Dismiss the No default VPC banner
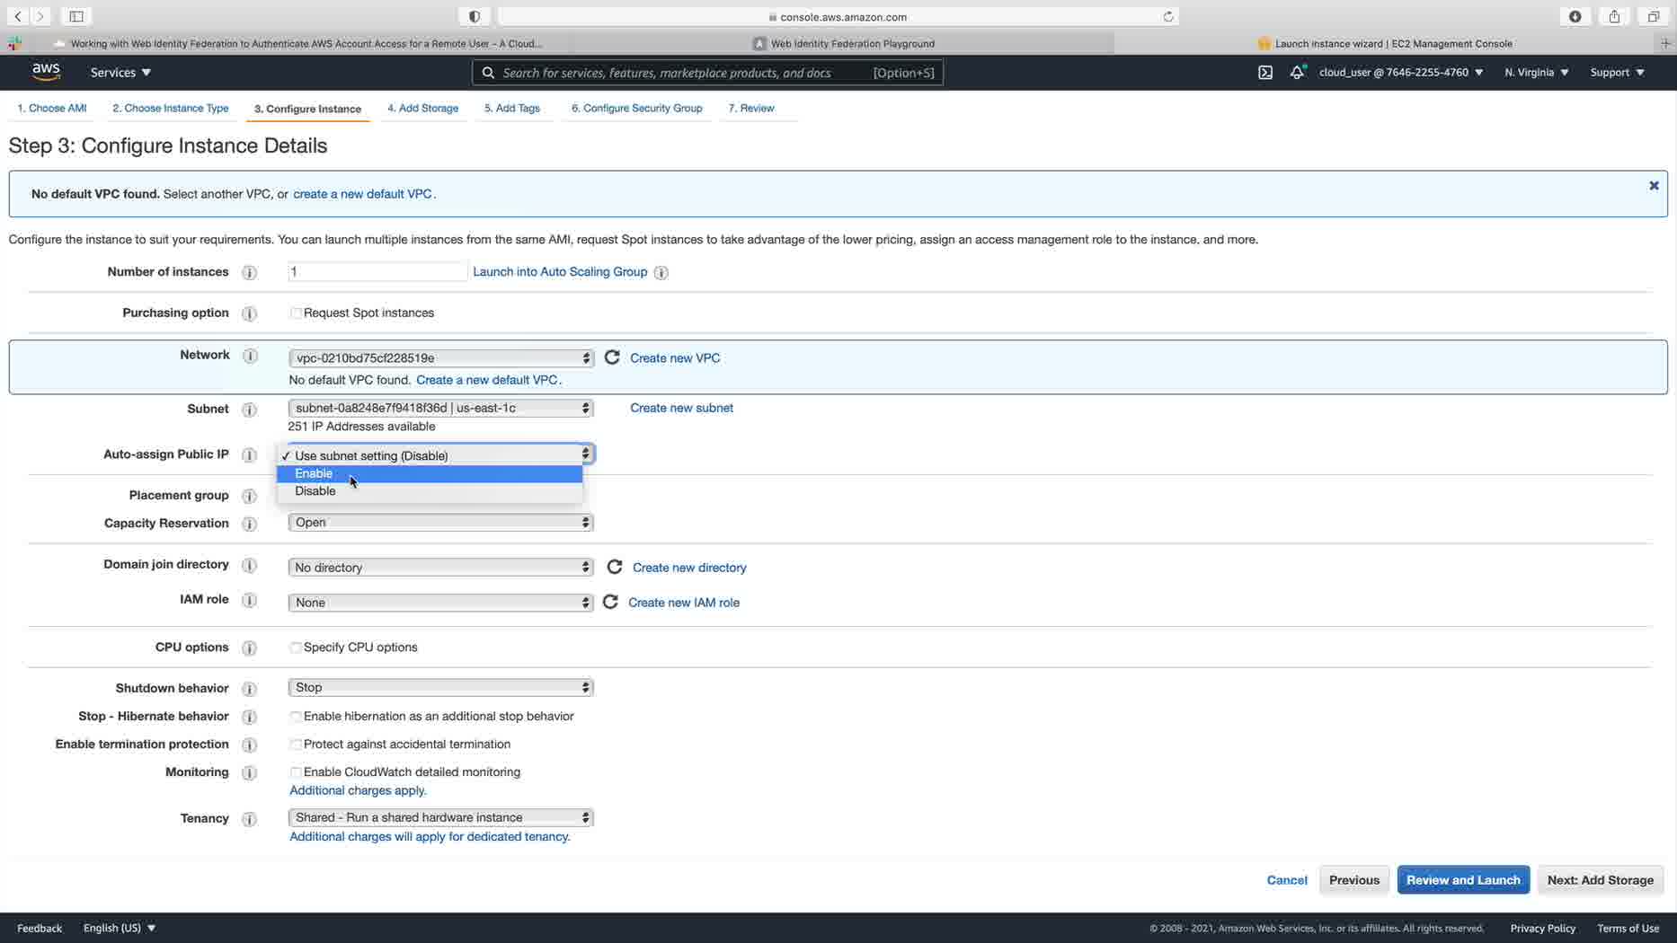The width and height of the screenshot is (1677, 943). [x=1654, y=186]
